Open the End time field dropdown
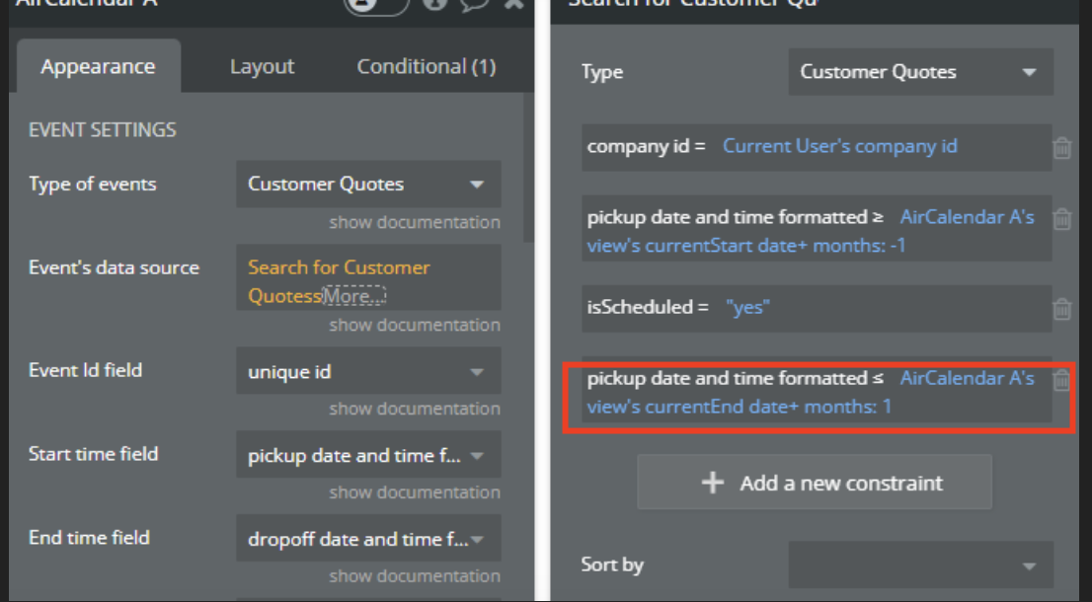 tap(368, 539)
